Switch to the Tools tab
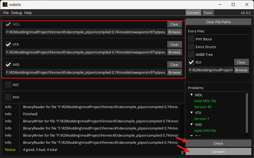The image size is (254, 158). pyautogui.click(x=208, y=13)
